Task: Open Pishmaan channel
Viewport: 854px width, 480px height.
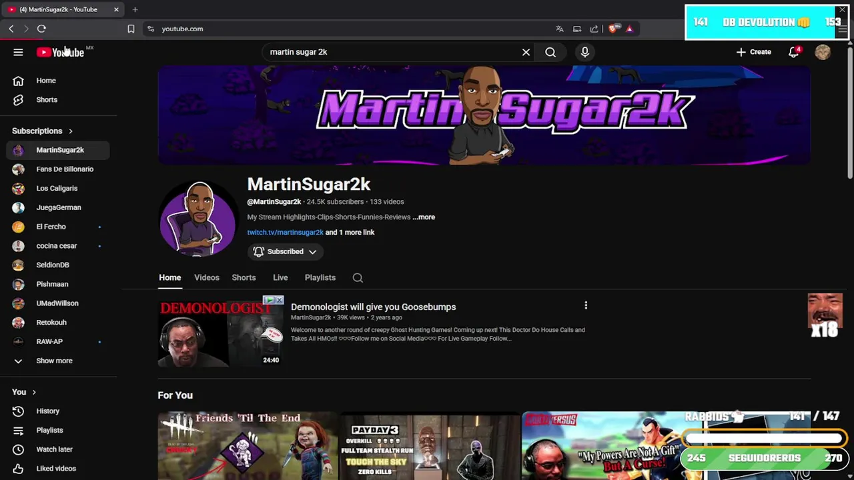Action: coord(58,284)
